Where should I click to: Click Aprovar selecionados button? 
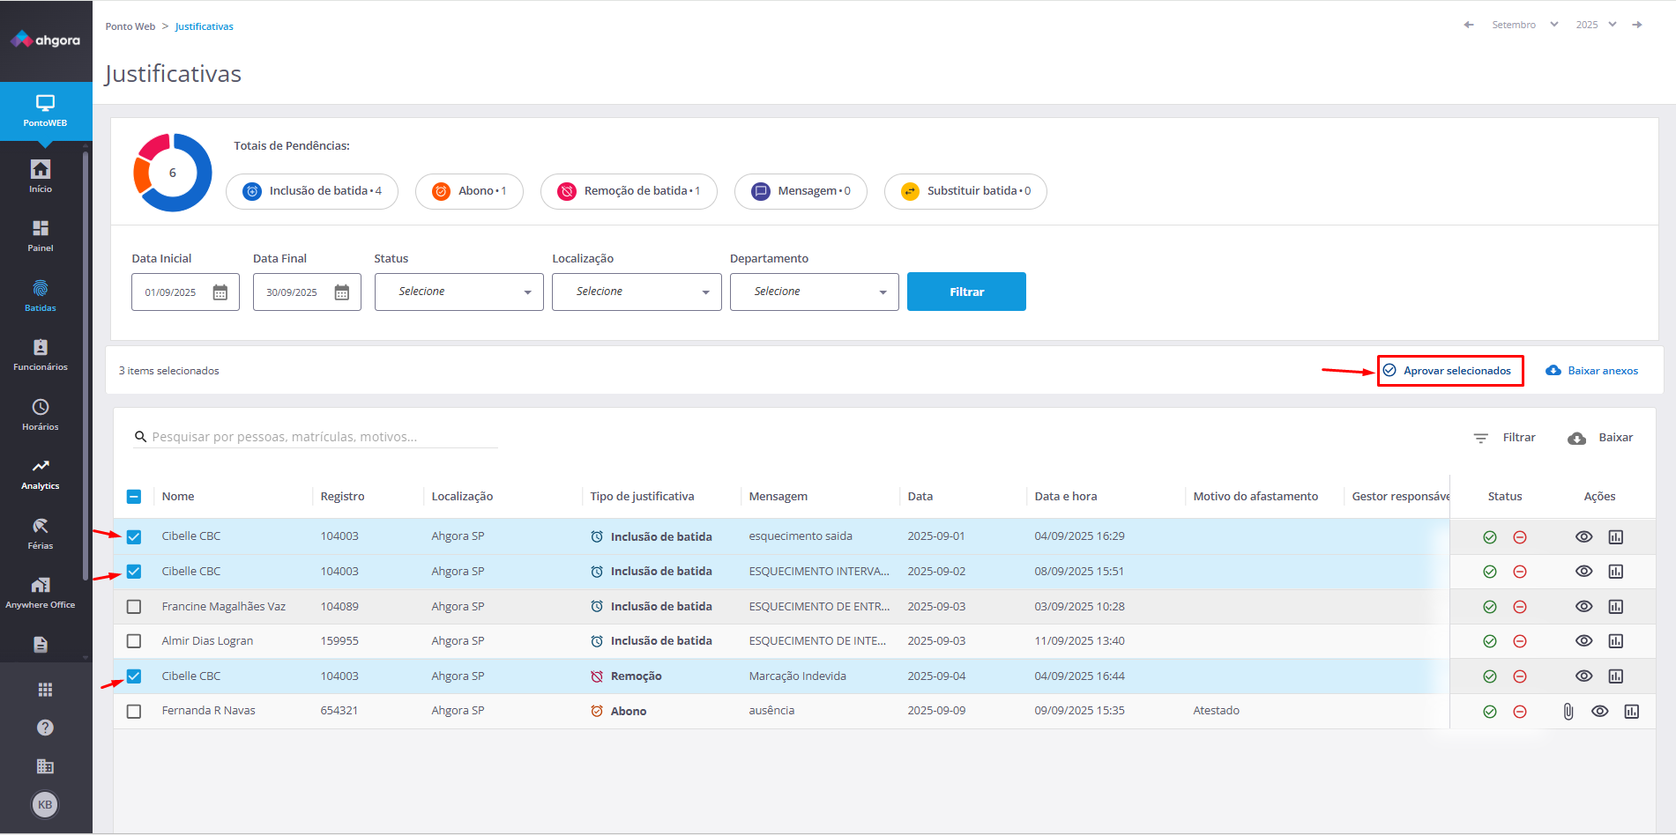coord(1449,371)
